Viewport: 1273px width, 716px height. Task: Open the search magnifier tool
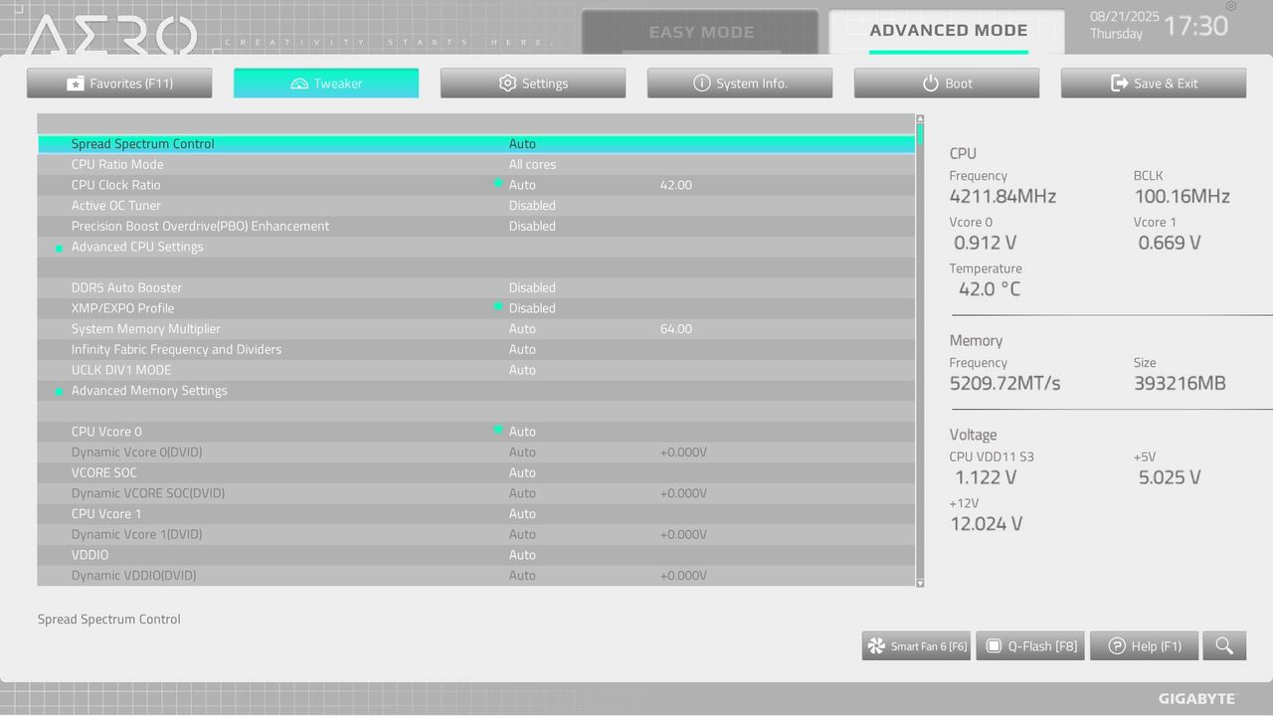point(1224,645)
